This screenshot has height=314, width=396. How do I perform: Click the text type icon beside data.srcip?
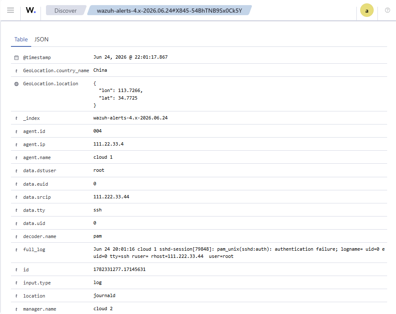point(16,197)
